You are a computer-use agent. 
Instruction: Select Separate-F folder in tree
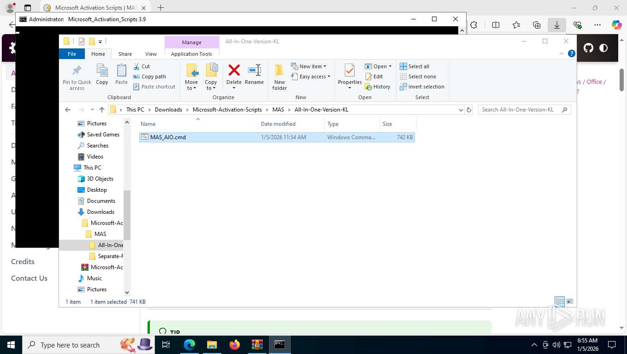106,256
